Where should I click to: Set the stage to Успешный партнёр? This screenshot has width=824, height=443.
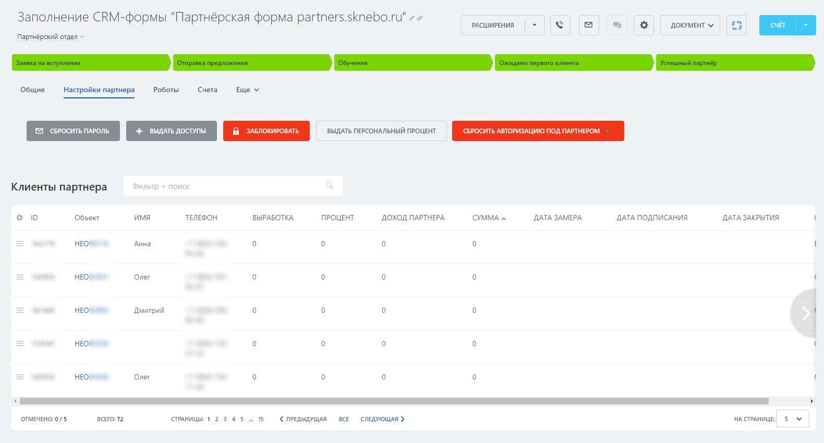(x=735, y=62)
